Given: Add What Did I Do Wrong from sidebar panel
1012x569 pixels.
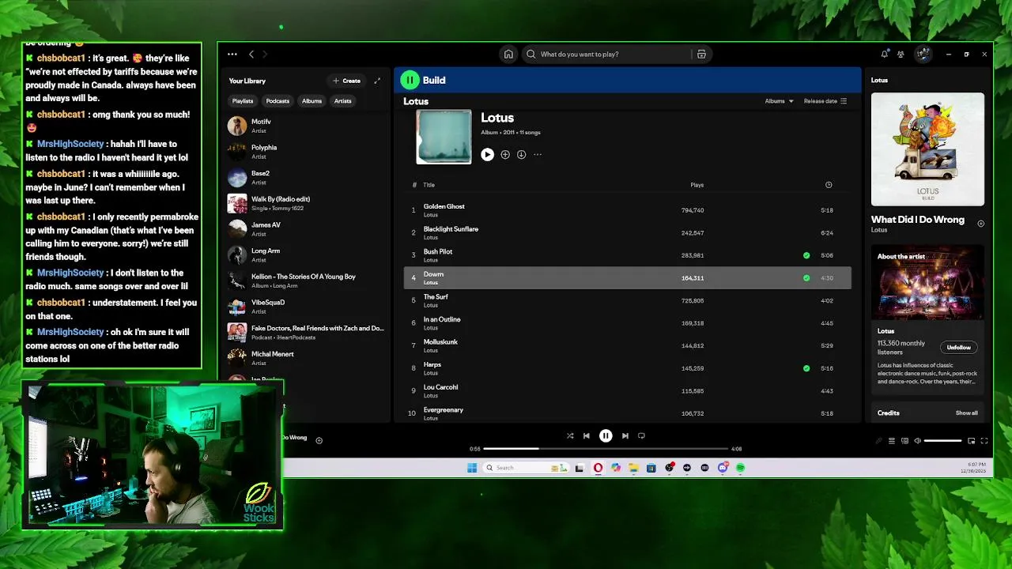Looking at the screenshot, I should pos(980,224).
